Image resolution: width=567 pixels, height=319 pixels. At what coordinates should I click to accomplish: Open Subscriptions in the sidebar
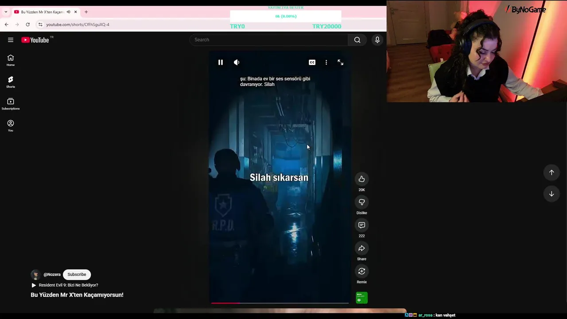(x=11, y=104)
